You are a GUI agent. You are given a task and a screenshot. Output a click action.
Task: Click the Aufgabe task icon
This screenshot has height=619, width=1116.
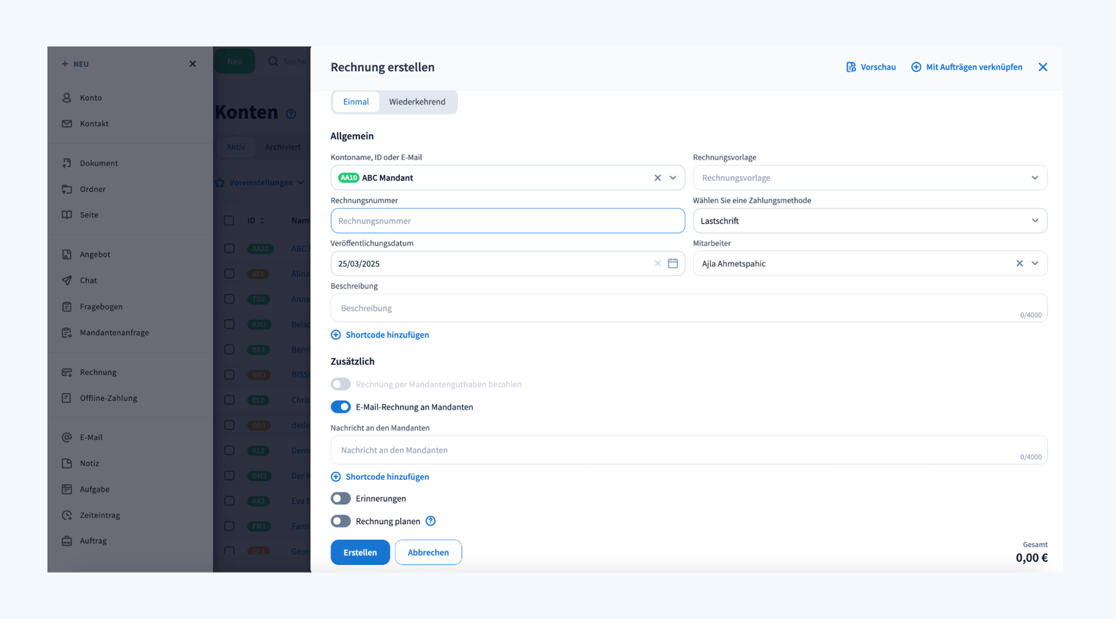[x=67, y=489]
